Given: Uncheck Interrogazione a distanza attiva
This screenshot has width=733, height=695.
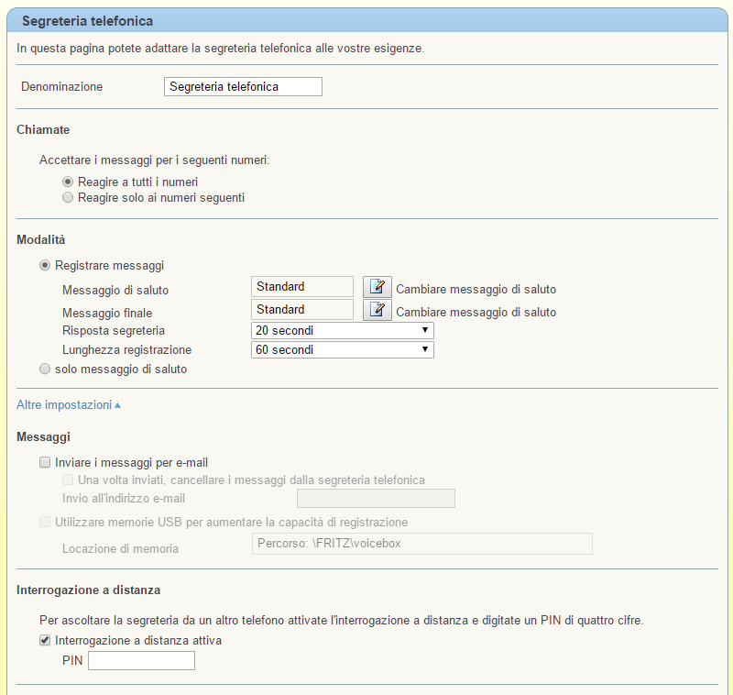Looking at the screenshot, I should (x=45, y=640).
